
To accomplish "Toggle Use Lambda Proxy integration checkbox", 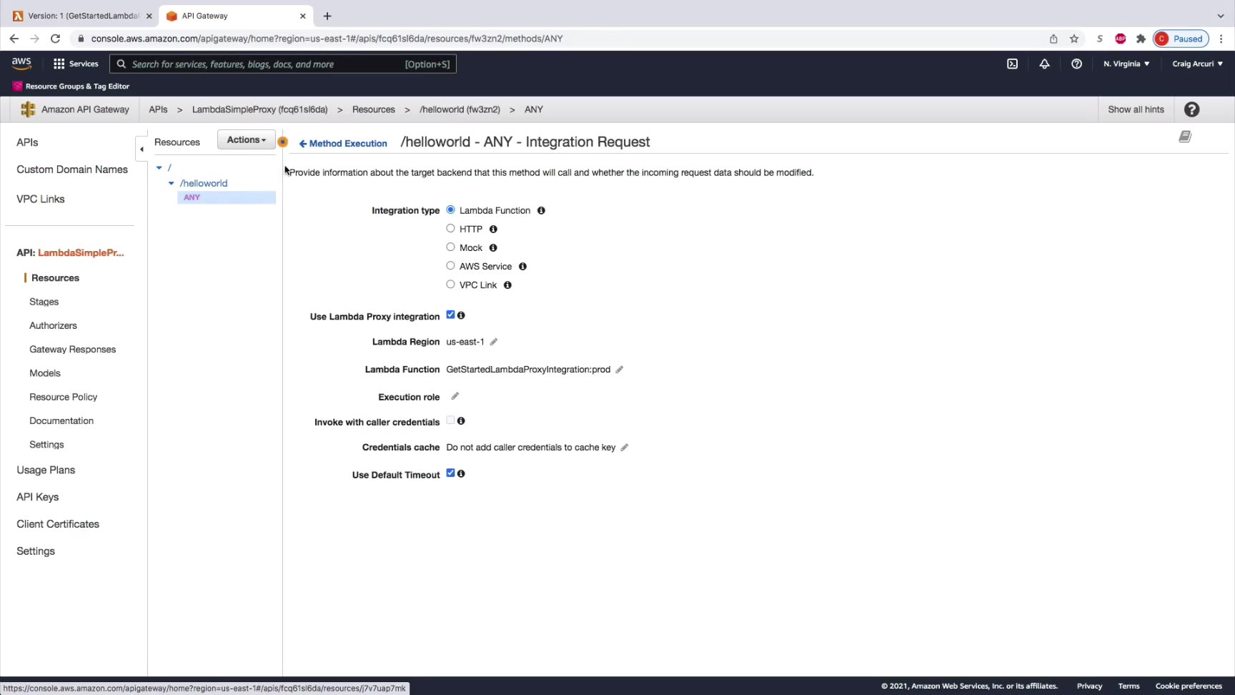I will (450, 315).
